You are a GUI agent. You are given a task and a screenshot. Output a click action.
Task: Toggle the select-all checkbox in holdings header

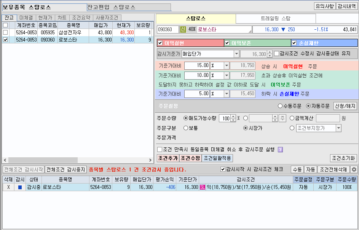(5, 25)
